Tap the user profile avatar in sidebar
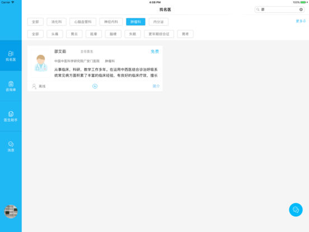309x232 pixels. pos(11,211)
